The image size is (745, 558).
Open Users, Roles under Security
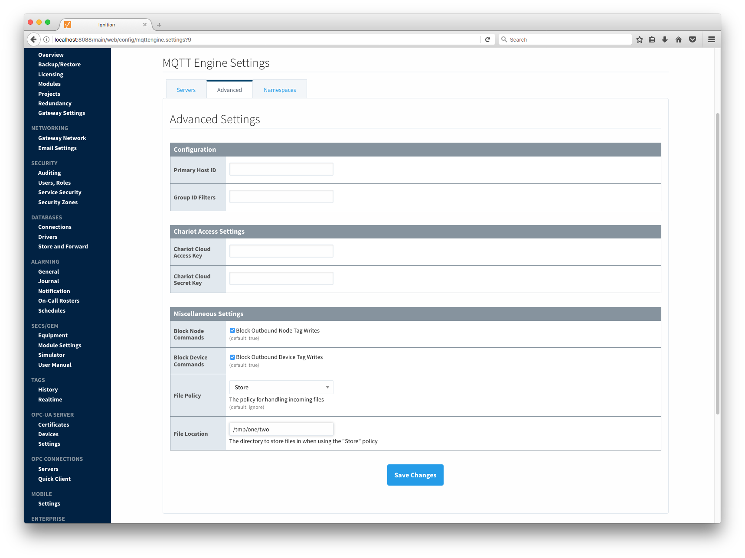(x=54, y=183)
